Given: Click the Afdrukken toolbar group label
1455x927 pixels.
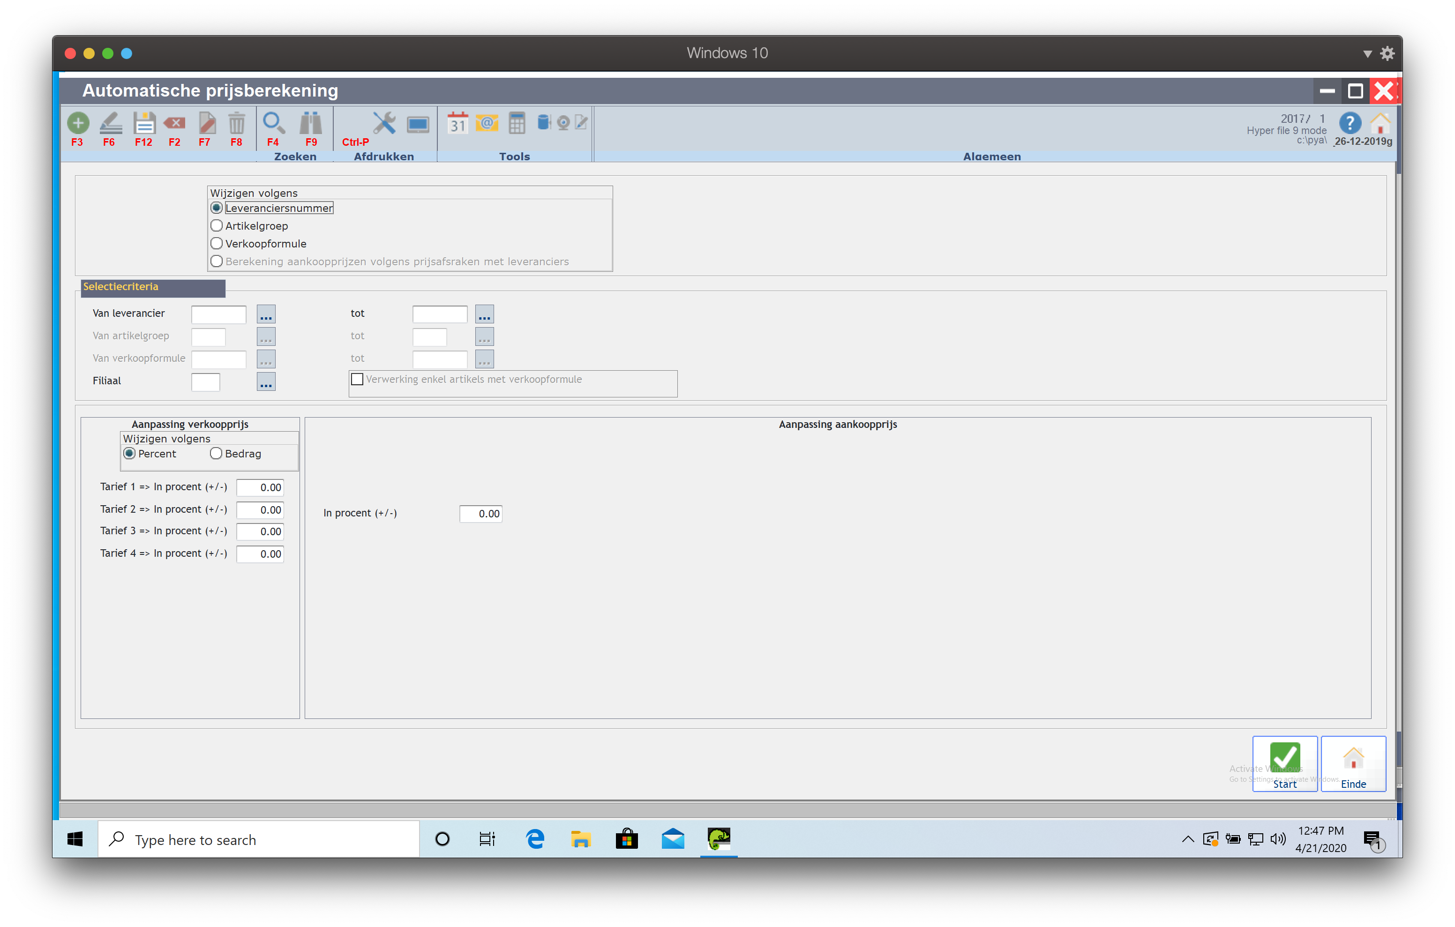Looking at the screenshot, I should [384, 157].
